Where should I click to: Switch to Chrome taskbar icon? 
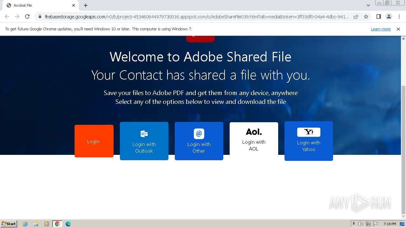click(x=57, y=224)
